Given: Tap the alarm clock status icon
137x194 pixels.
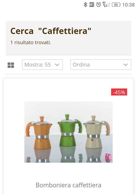Looking at the screenshot, I should tap(98, 5).
